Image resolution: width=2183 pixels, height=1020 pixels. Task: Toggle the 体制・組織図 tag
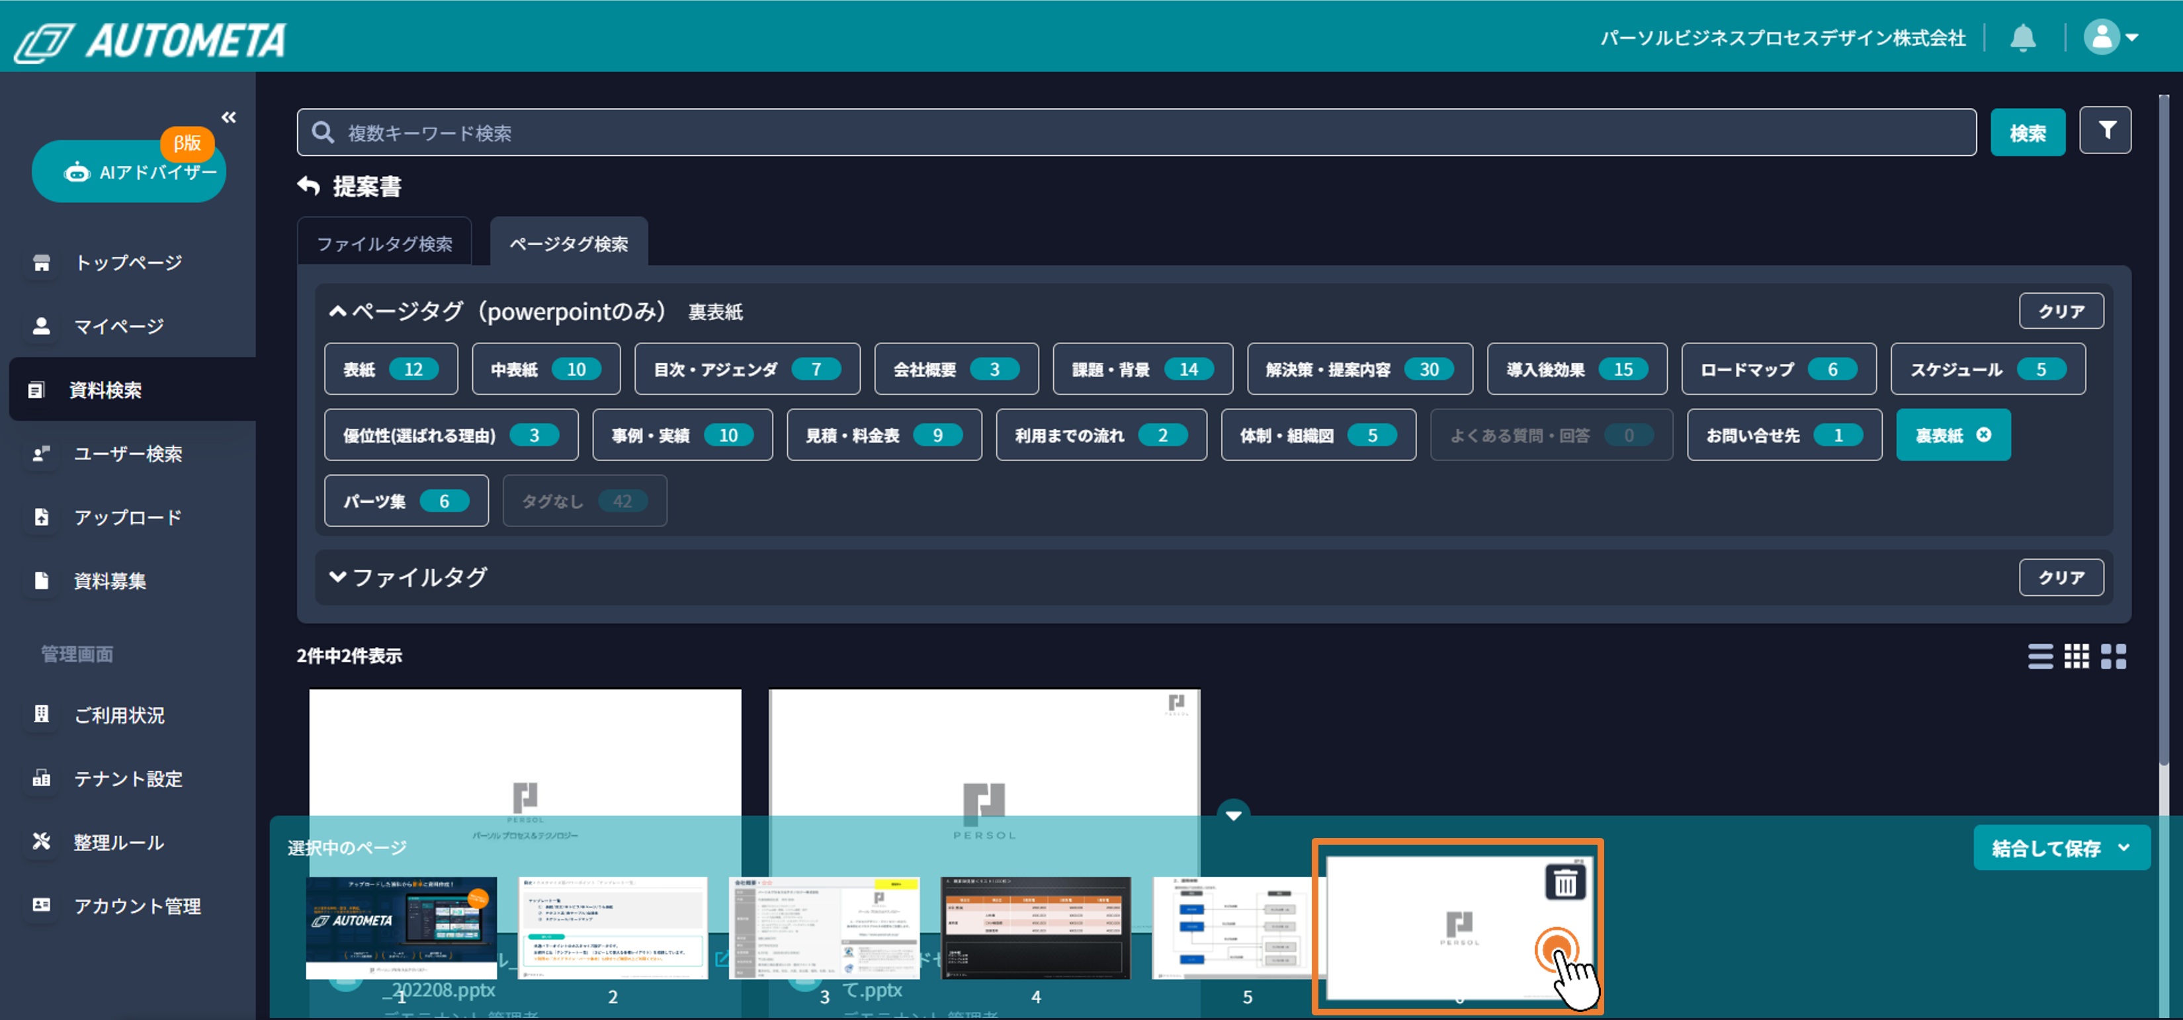[x=1318, y=435]
